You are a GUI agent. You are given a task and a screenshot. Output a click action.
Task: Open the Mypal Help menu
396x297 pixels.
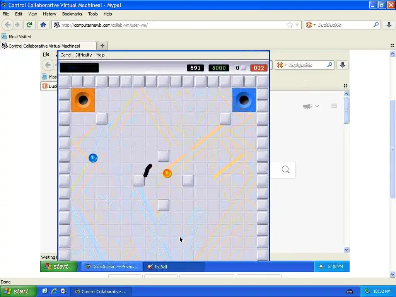tap(108, 14)
